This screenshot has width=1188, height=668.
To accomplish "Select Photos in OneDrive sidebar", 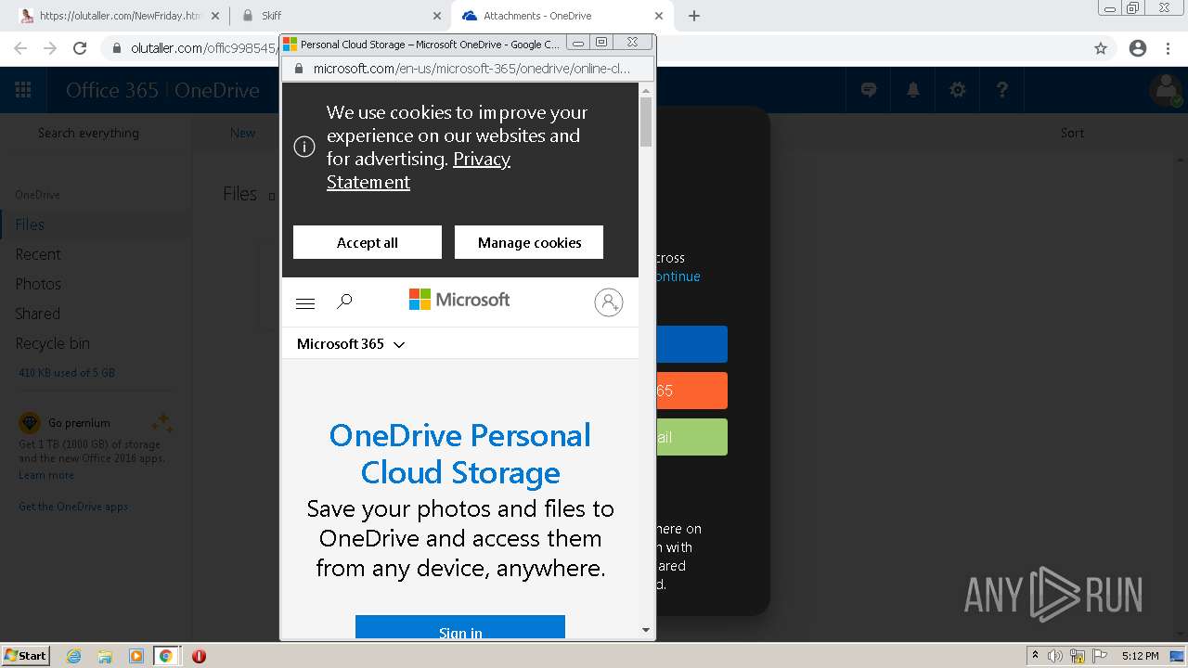I will coord(38,284).
